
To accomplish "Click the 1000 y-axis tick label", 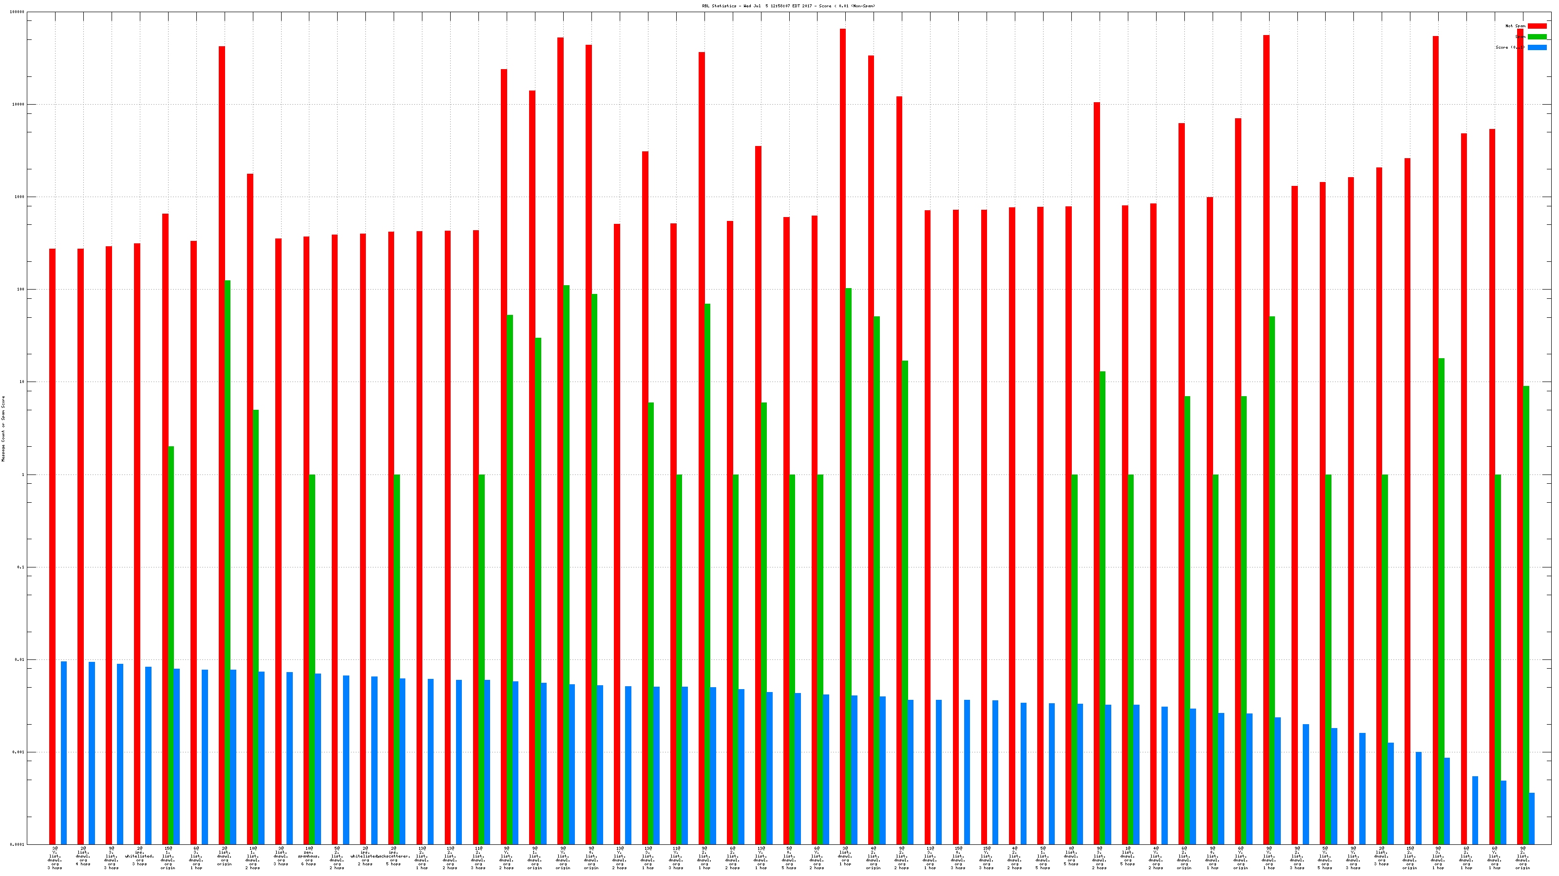I will pyautogui.click(x=20, y=197).
